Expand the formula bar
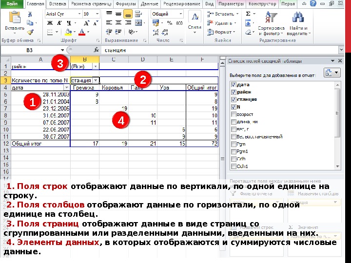This screenshot has width=351, height=263. 341,50
